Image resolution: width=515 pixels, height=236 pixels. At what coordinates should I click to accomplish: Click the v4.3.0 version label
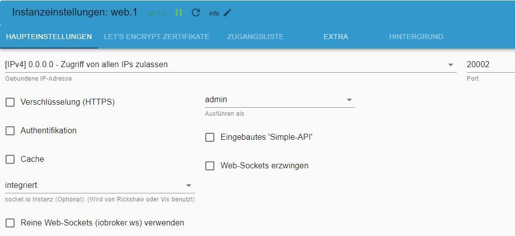tap(156, 14)
